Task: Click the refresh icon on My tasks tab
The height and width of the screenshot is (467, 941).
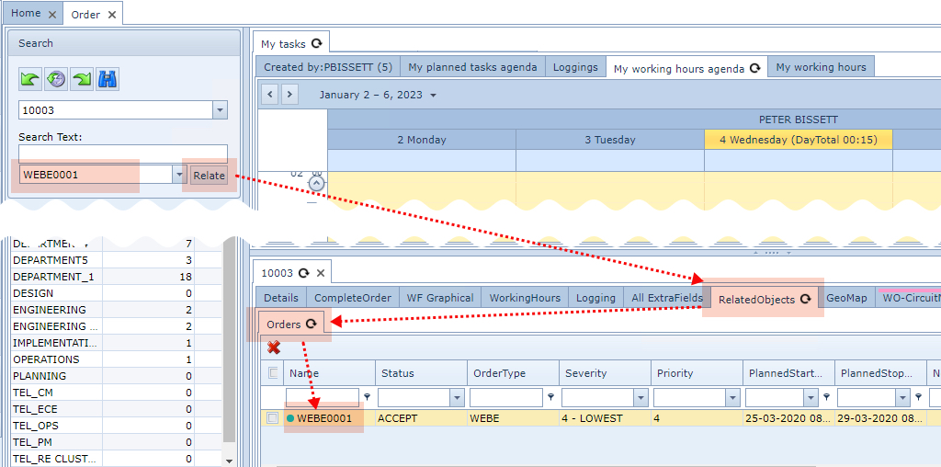Action: click(316, 43)
